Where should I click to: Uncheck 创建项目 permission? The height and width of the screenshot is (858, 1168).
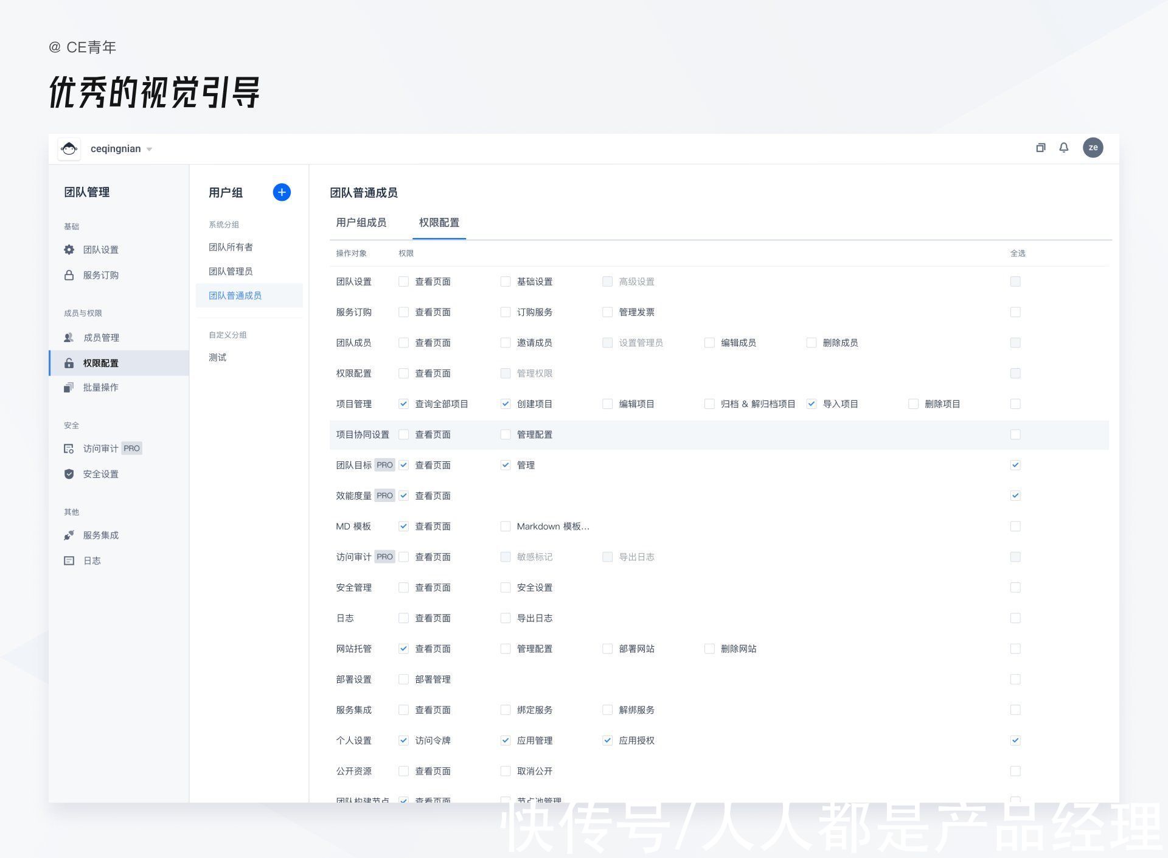(506, 404)
